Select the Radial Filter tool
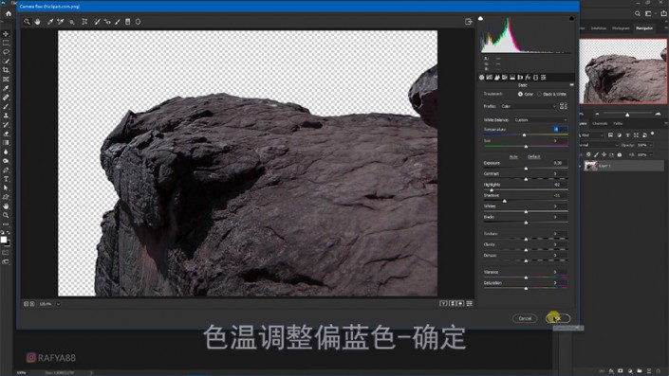The height and width of the screenshot is (376, 669). pos(138,22)
